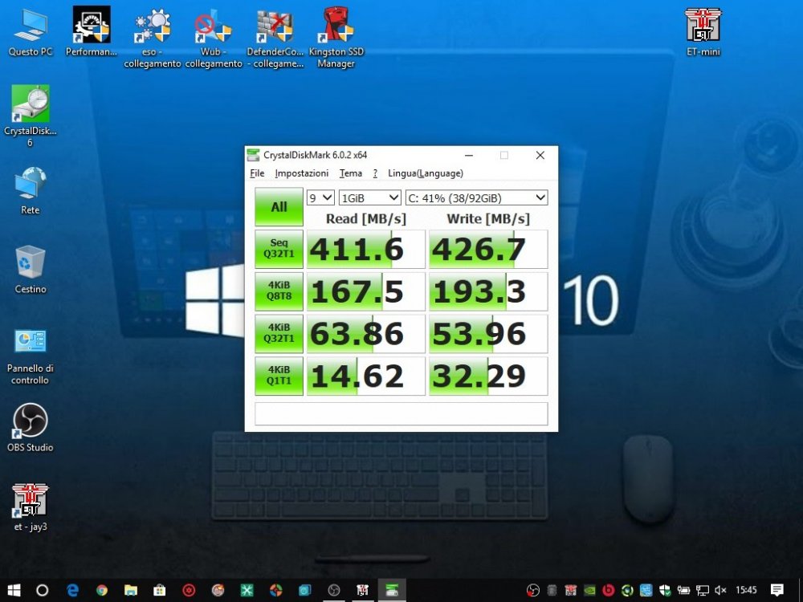Open Windows Security shield tray icon

(665, 590)
